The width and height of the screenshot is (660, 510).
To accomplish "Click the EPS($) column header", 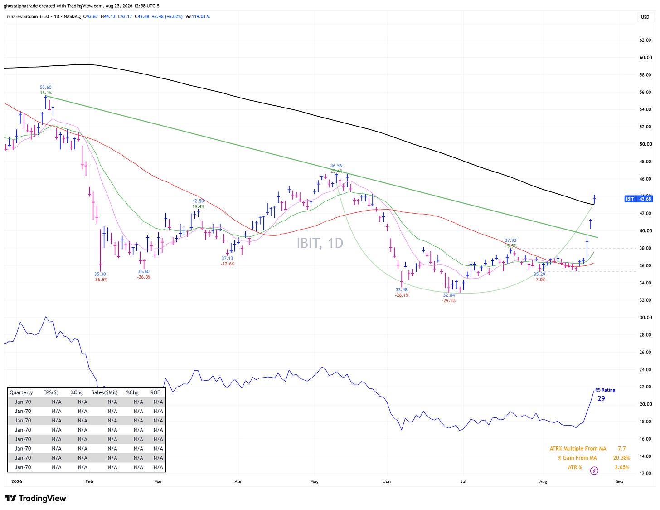I will click(51, 392).
